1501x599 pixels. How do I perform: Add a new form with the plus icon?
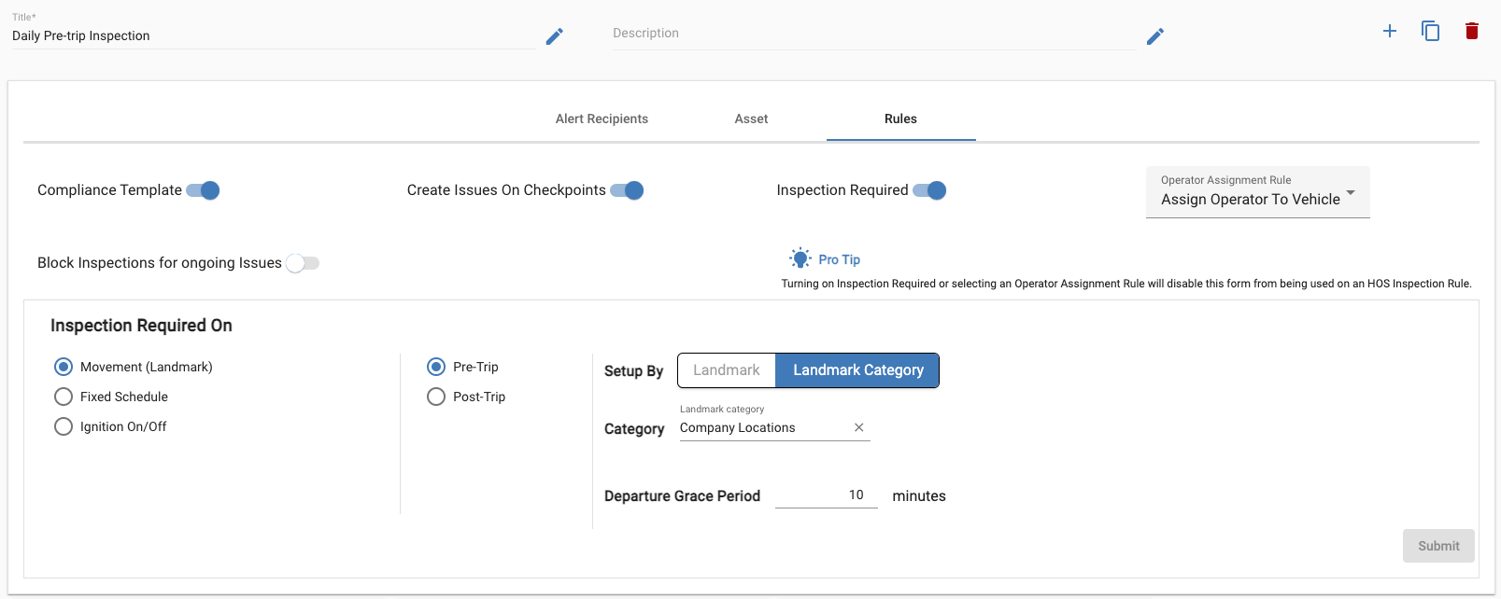point(1390,31)
